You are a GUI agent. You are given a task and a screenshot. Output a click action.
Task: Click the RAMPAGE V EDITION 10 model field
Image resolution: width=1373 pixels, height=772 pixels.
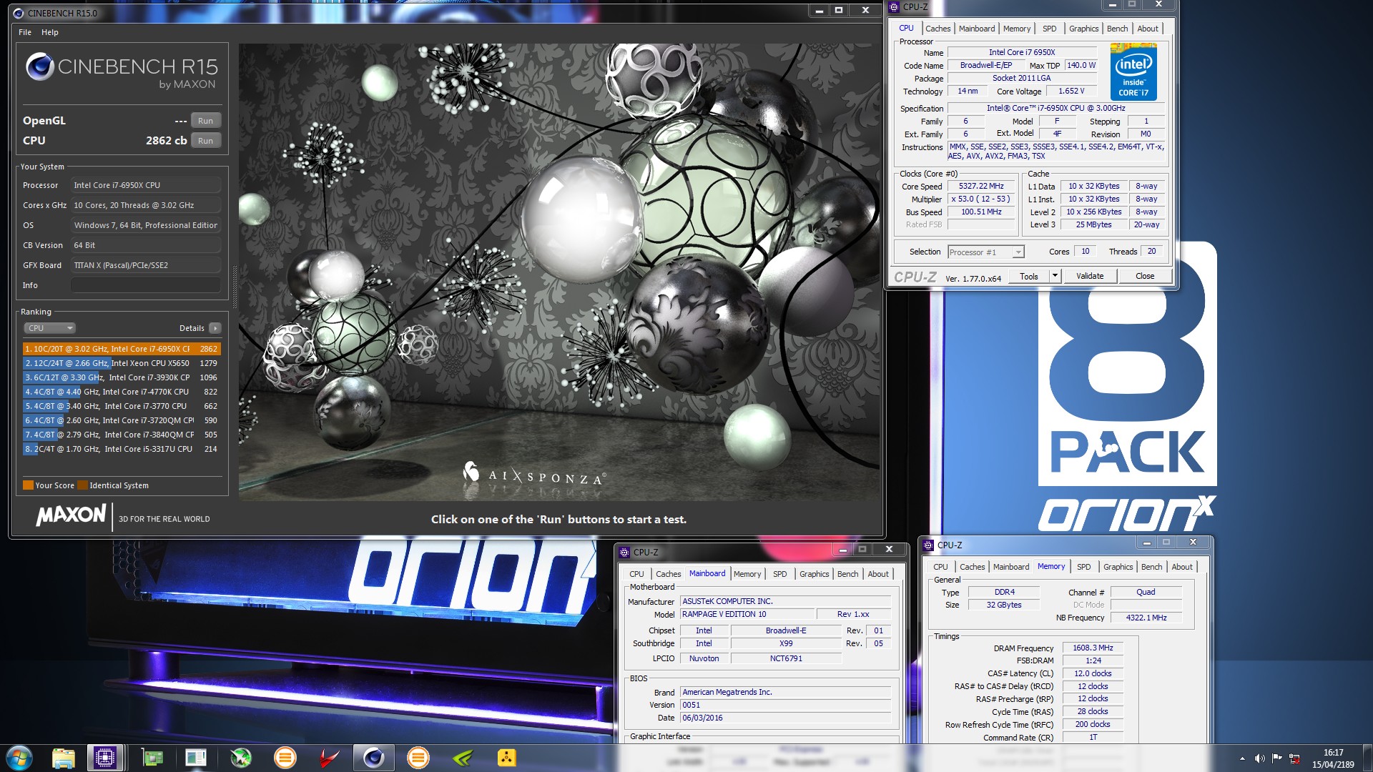[x=747, y=614]
